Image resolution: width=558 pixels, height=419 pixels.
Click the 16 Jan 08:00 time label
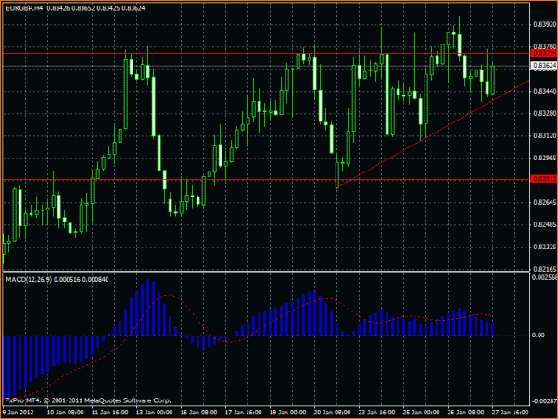point(198,413)
